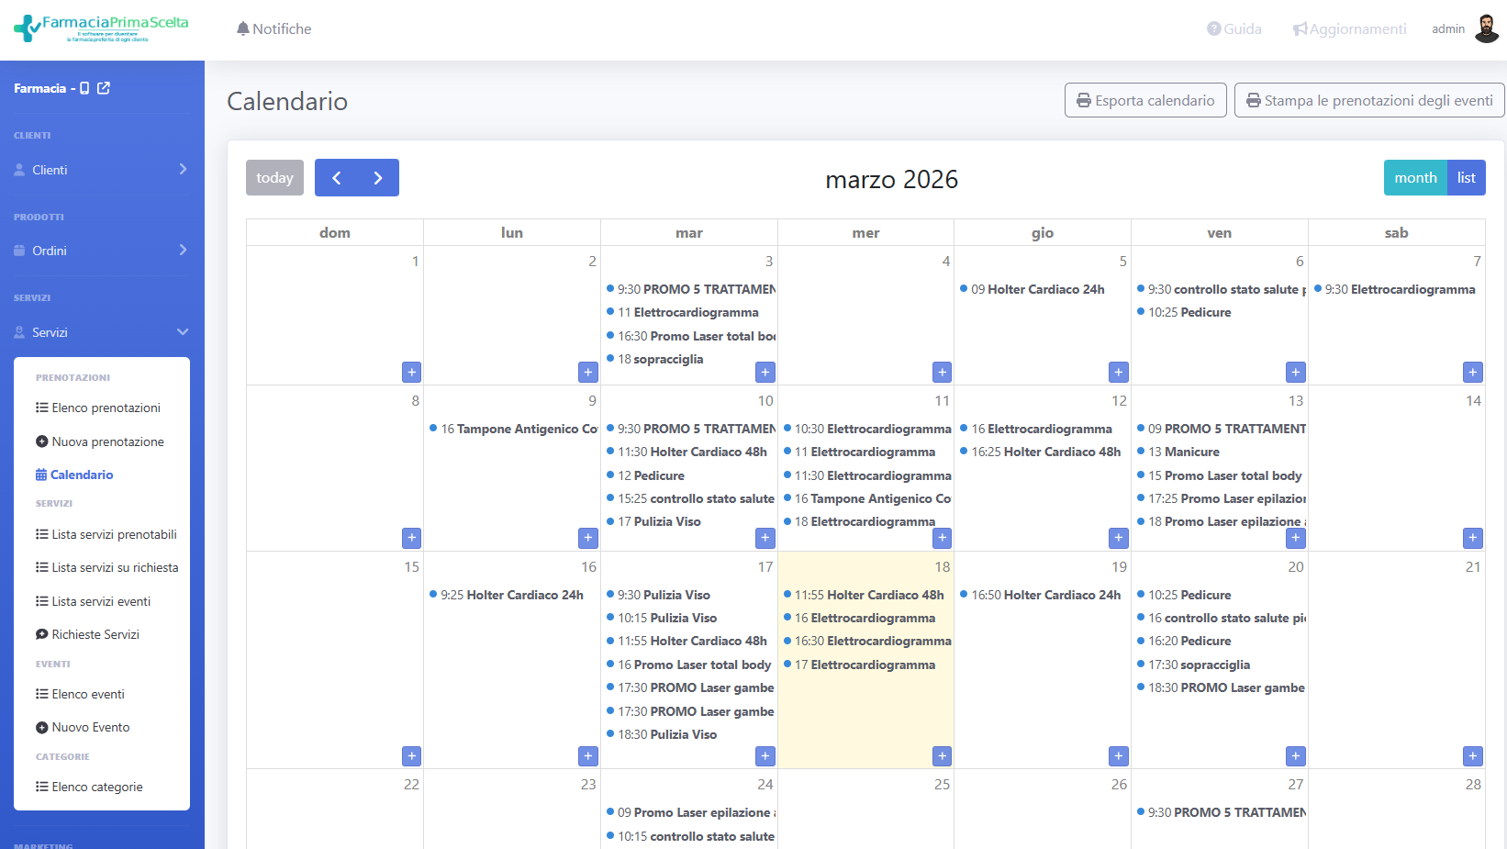This screenshot has width=1507, height=849.
Task: Click Nuovo Evento in the sidebar
Action: coord(90,726)
